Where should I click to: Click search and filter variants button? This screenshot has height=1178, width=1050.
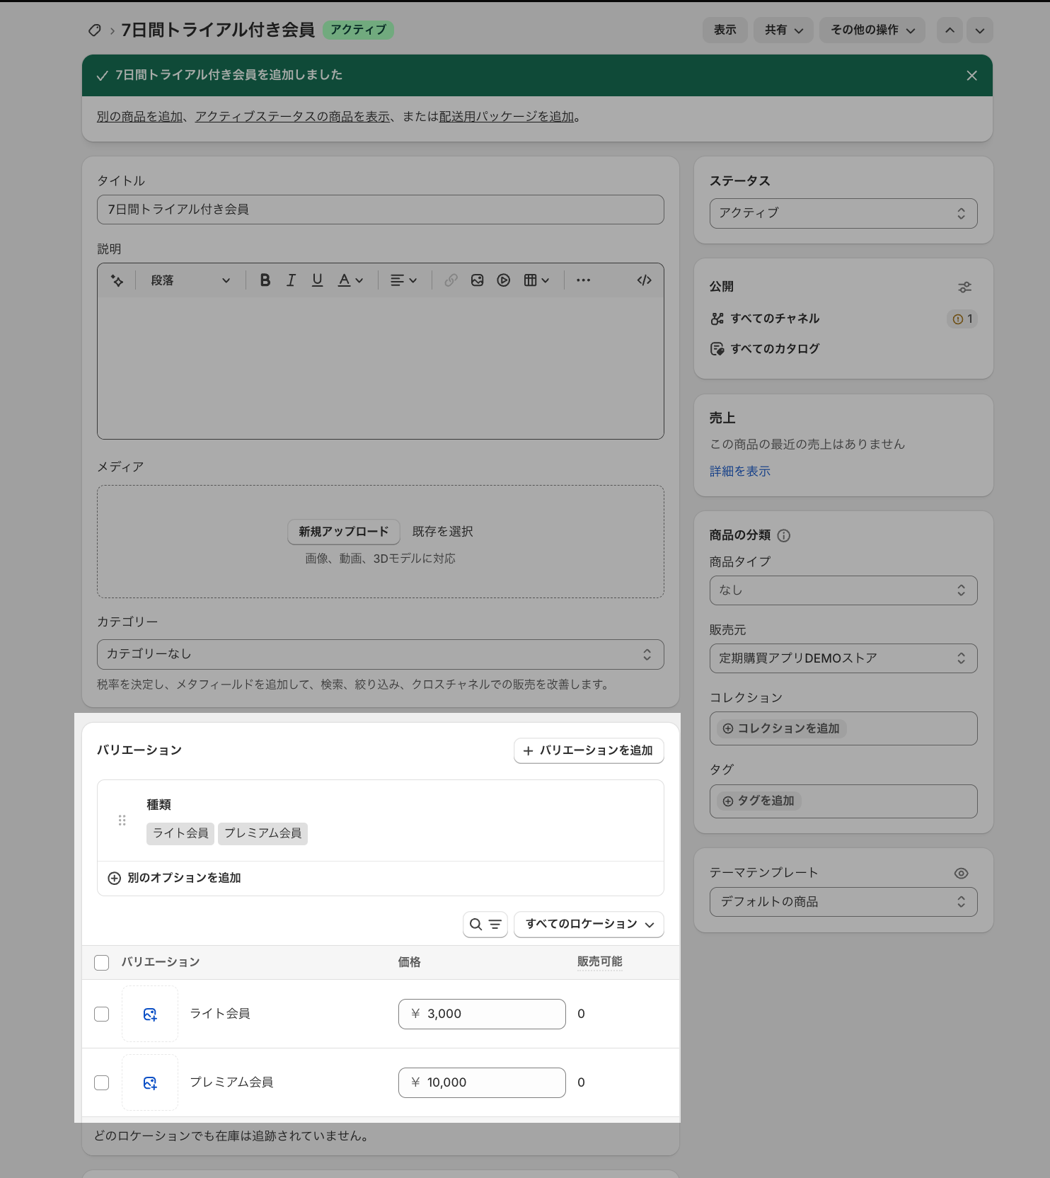coord(485,925)
